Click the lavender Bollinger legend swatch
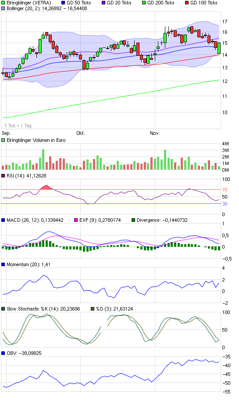This screenshot has width=239, height=401. (x=3, y=8)
